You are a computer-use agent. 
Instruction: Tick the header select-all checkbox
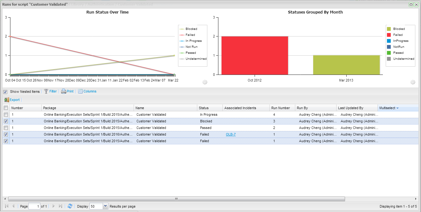click(x=6, y=108)
